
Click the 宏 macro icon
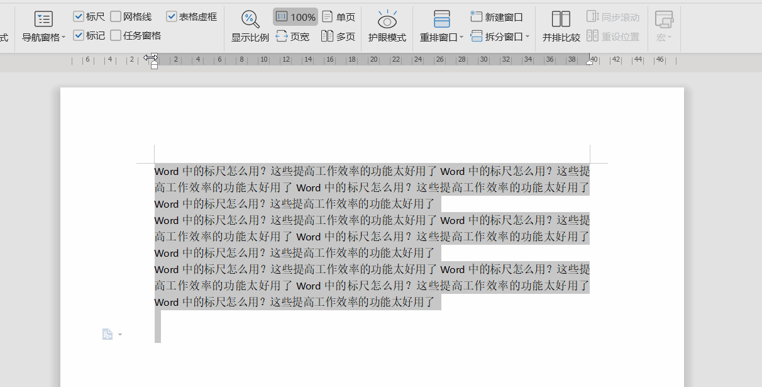click(664, 19)
